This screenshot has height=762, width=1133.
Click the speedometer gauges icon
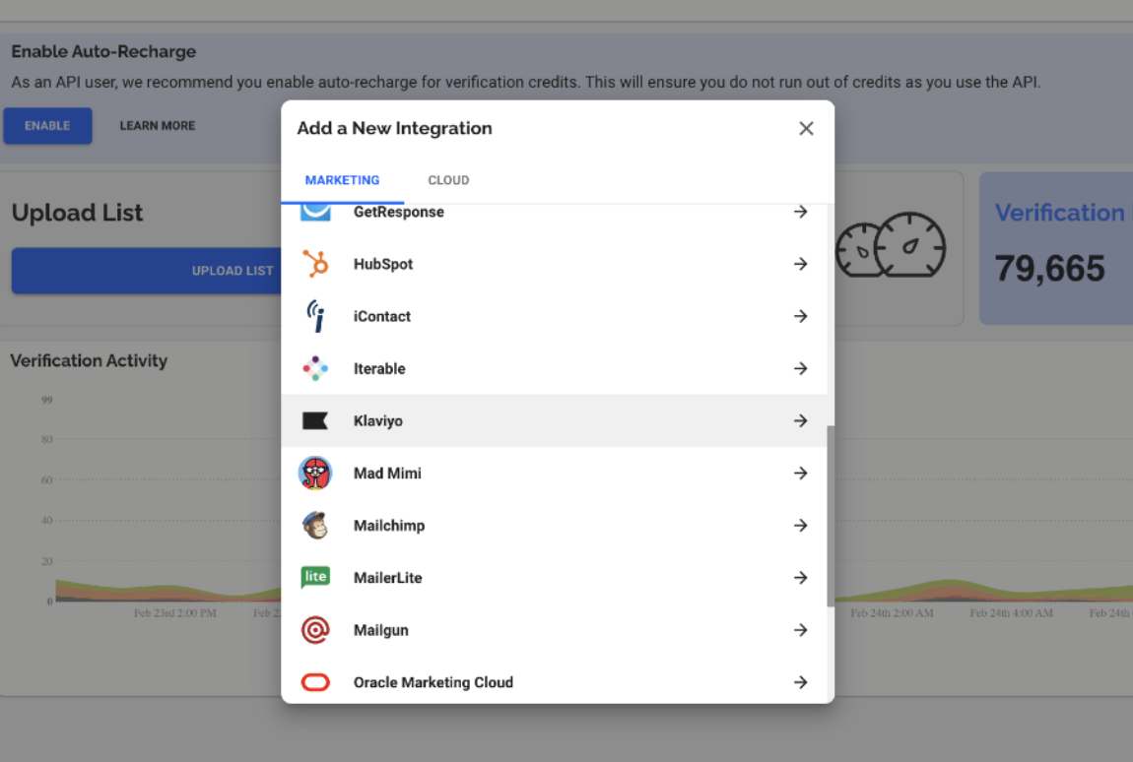[891, 245]
